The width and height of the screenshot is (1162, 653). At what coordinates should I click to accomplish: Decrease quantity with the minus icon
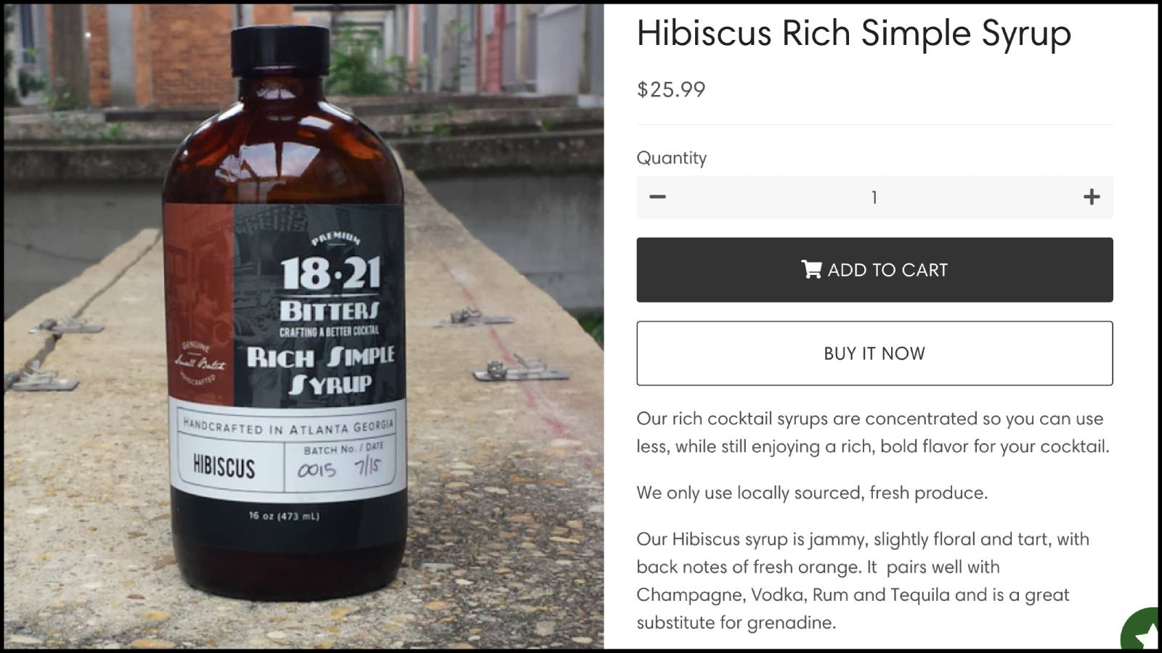pos(657,197)
